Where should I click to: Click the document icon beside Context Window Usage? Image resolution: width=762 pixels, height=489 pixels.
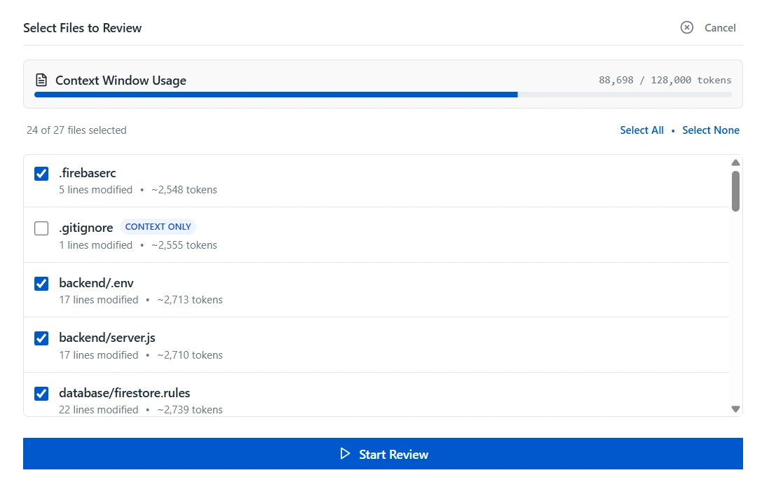pos(41,80)
